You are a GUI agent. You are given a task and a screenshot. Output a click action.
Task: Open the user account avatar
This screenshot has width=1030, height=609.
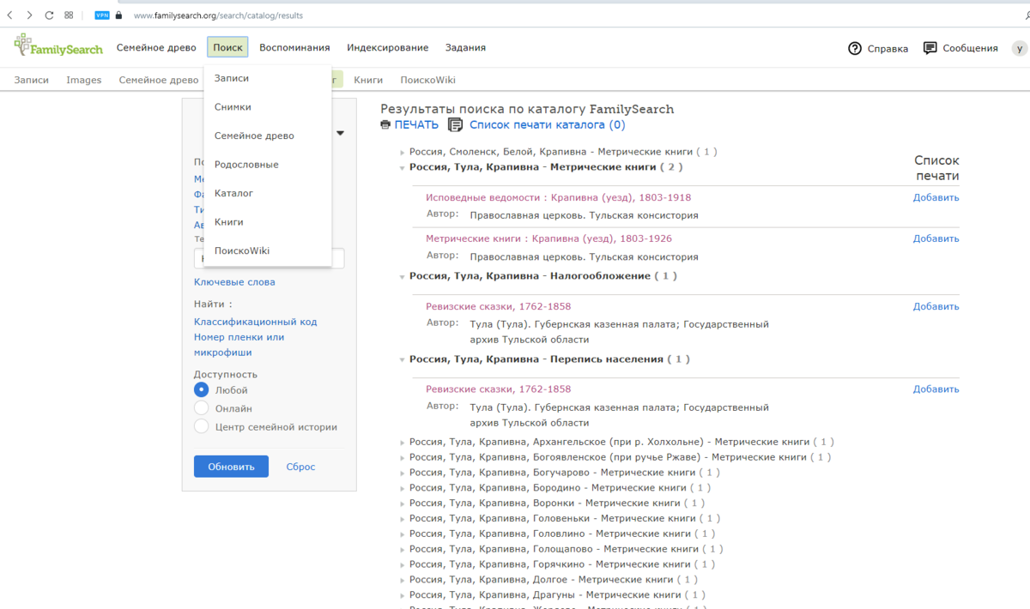pos(1020,48)
